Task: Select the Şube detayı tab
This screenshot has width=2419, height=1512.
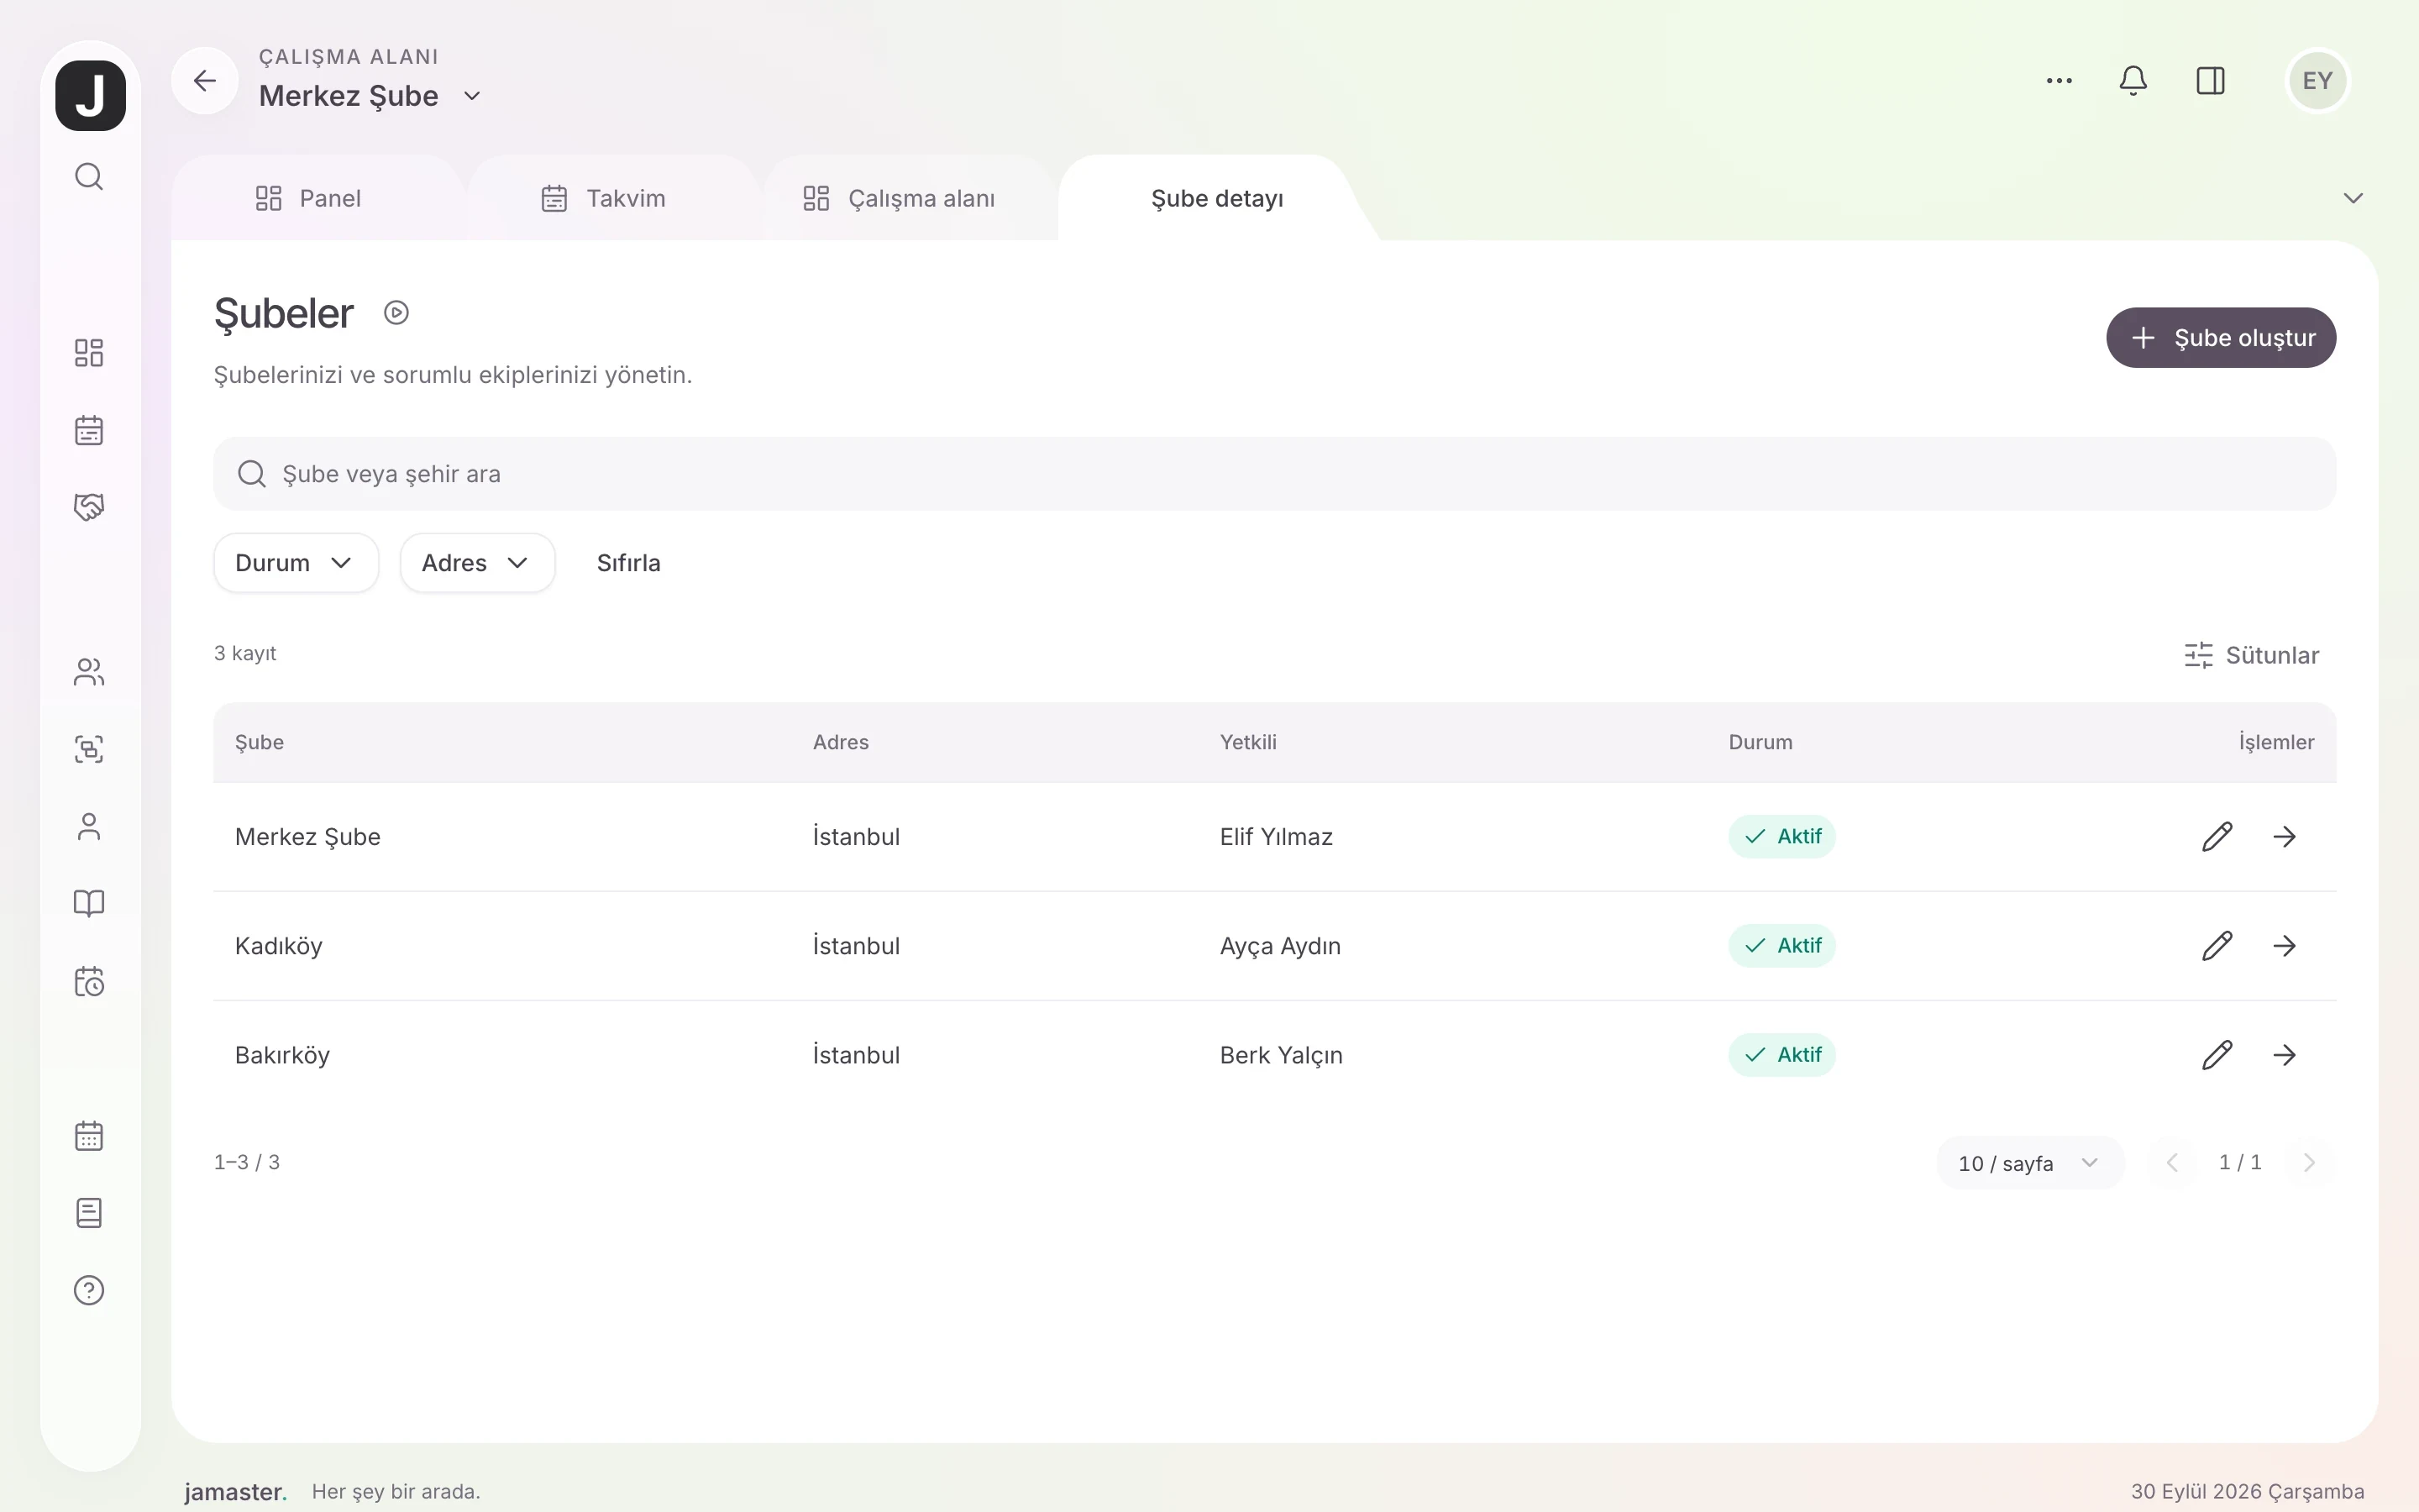Action: 1216,199
